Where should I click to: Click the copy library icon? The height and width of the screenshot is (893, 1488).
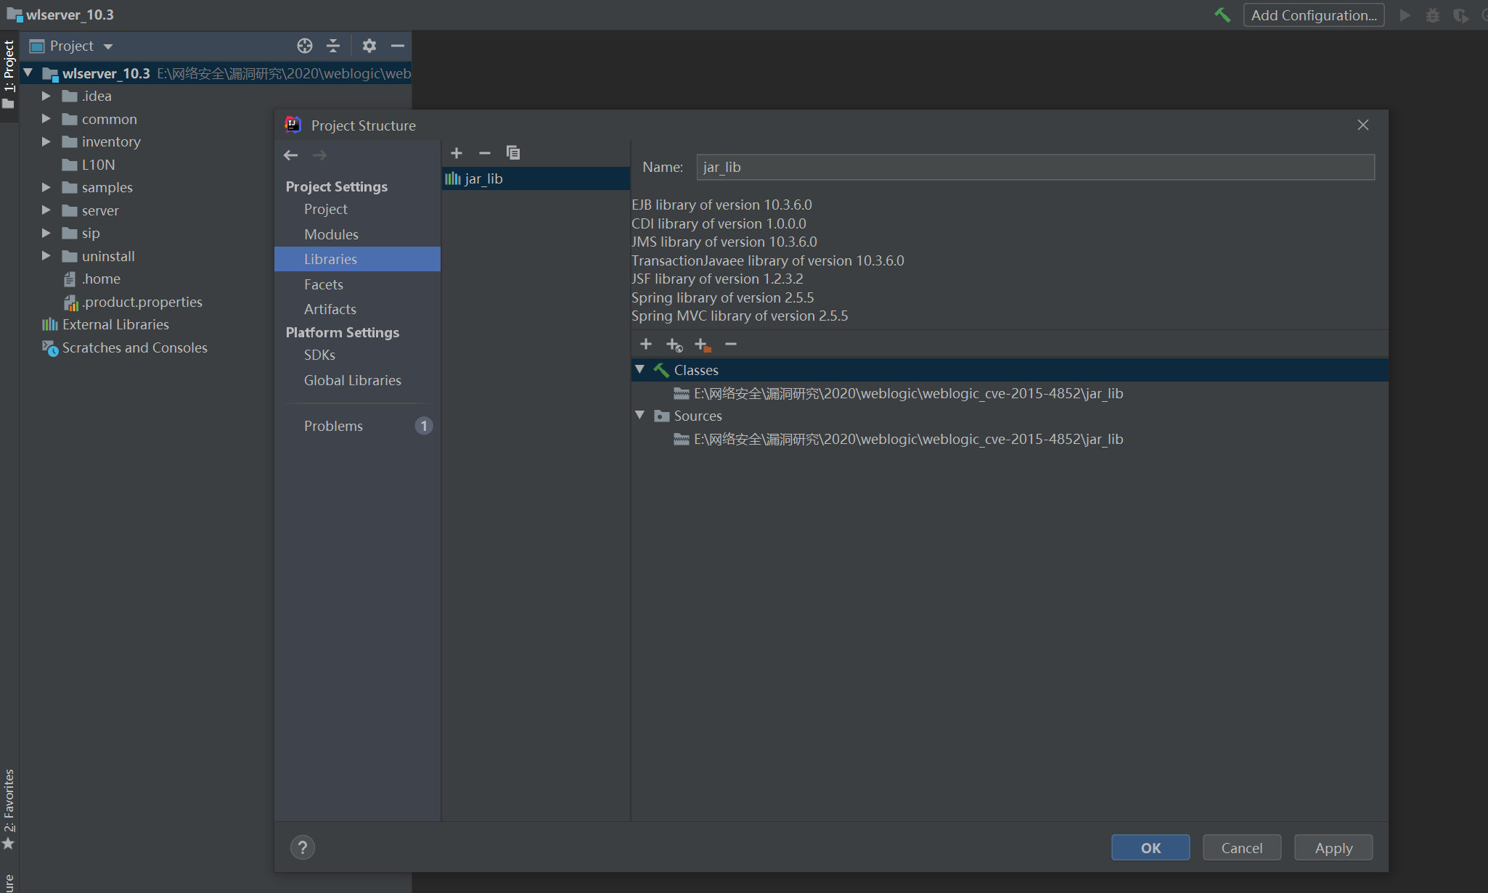pos(512,152)
